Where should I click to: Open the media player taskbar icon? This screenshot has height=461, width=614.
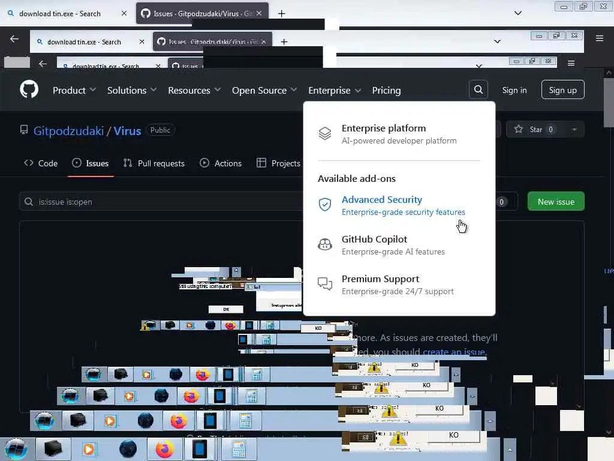pyautogui.click(x=89, y=449)
